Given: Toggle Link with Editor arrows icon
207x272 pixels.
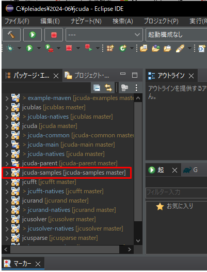Looking at the screenshot, I should pyautogui.click(x=108, y=88).
